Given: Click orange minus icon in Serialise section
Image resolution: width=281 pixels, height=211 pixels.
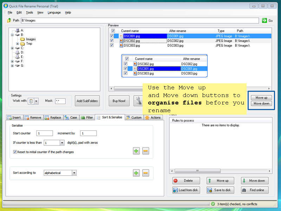Looking at the screenshot, I should (x=145, y=151).
